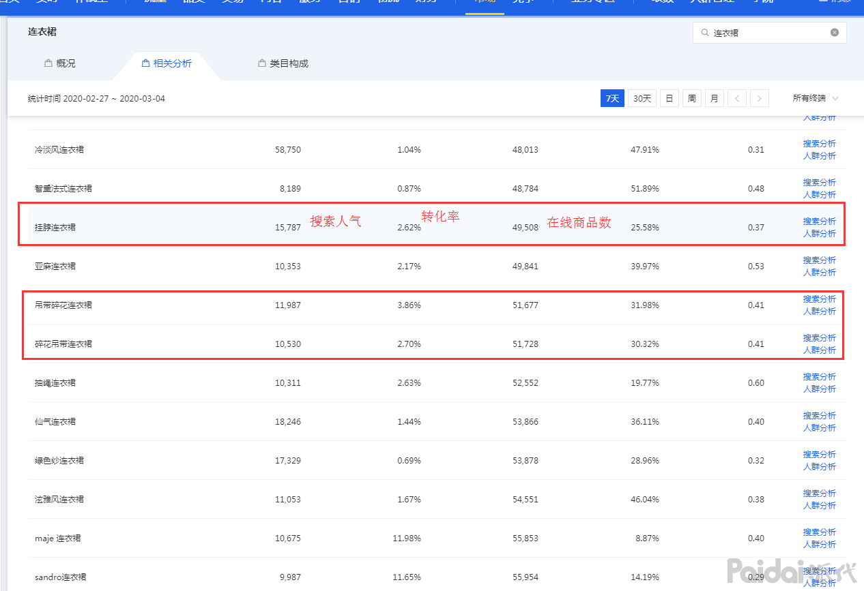This screenshot has height=591, width=864.
Task: Click keyword sandro连衣裙
Action: [x=61, y=577]
